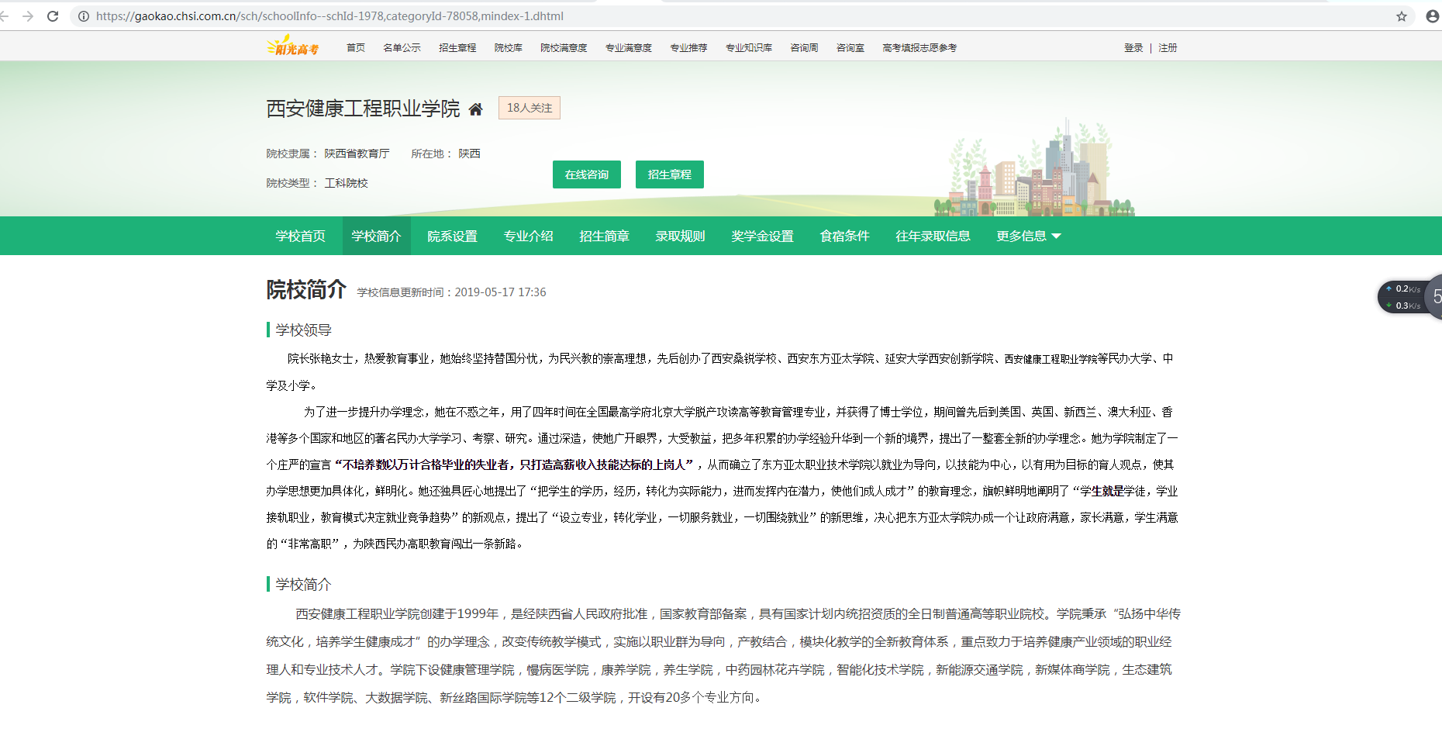1442x746 pixels.
Task: Click the green 招生章程 button
Action: pos(670,174)
